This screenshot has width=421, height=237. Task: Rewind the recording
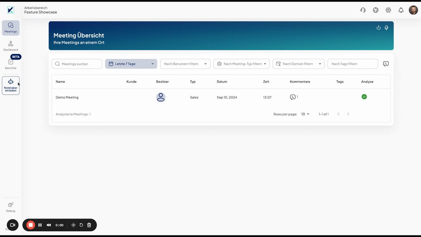[49, 225]
